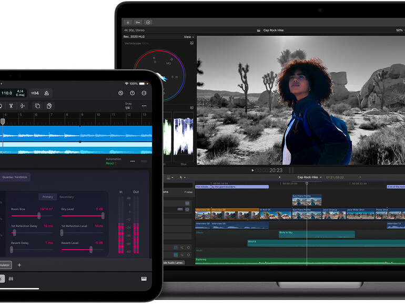The image size is (405, 304).
Task: Click the 110.0 tempo display
Action: click(7, 93)
